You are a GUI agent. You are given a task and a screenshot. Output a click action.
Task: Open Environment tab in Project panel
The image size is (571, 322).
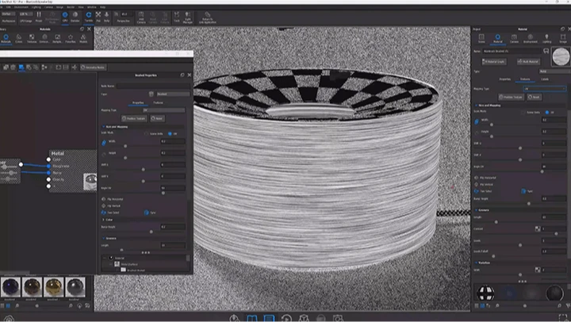[x=531, y=39]
